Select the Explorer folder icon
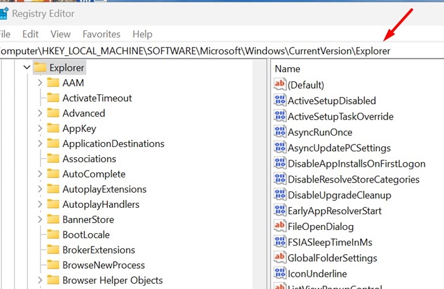The height and width of the screenshot is (289, 444). point(40,67)
